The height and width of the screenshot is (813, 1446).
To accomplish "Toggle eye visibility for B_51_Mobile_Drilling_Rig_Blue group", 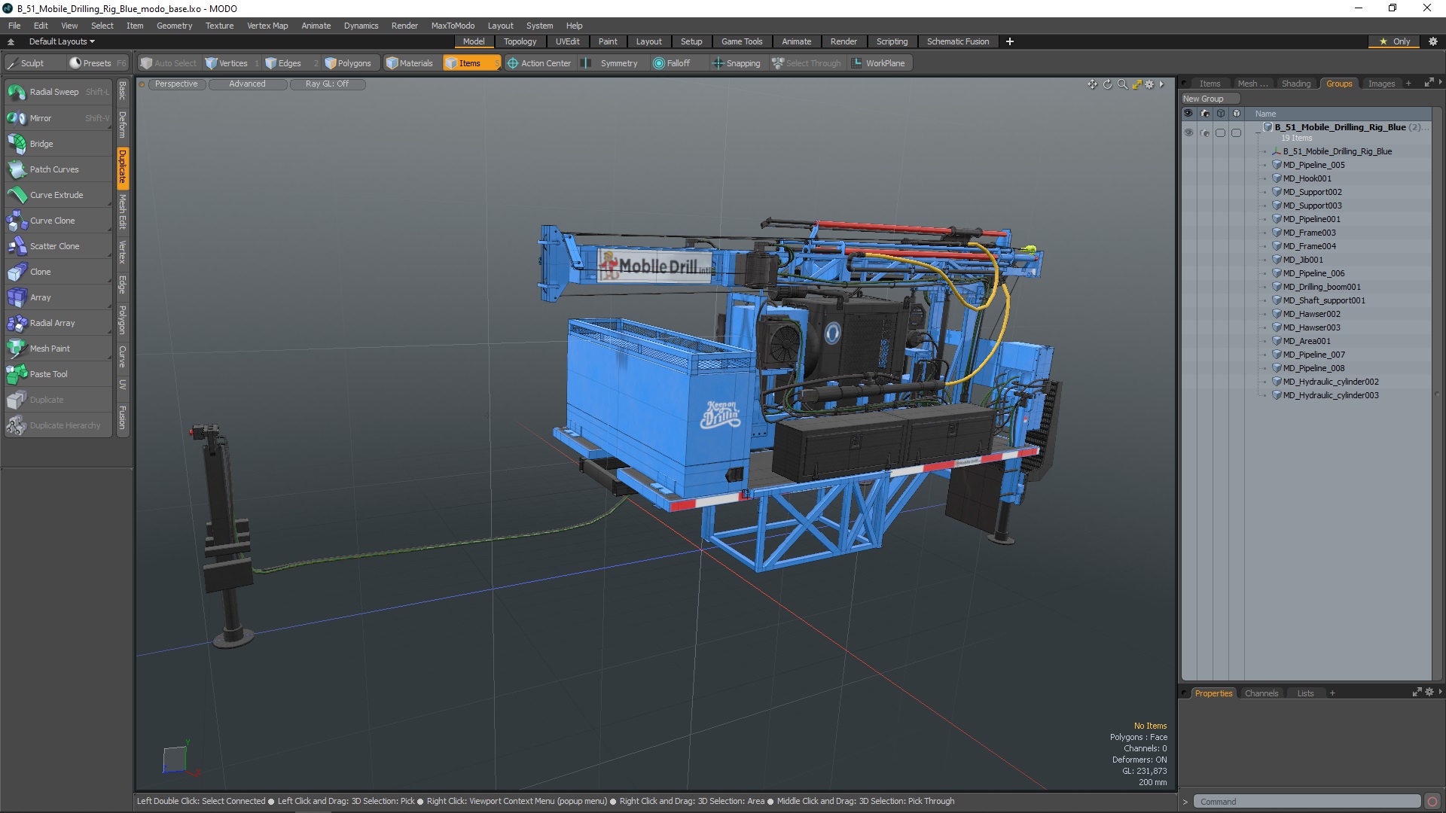I will (x=1188, y=132).
